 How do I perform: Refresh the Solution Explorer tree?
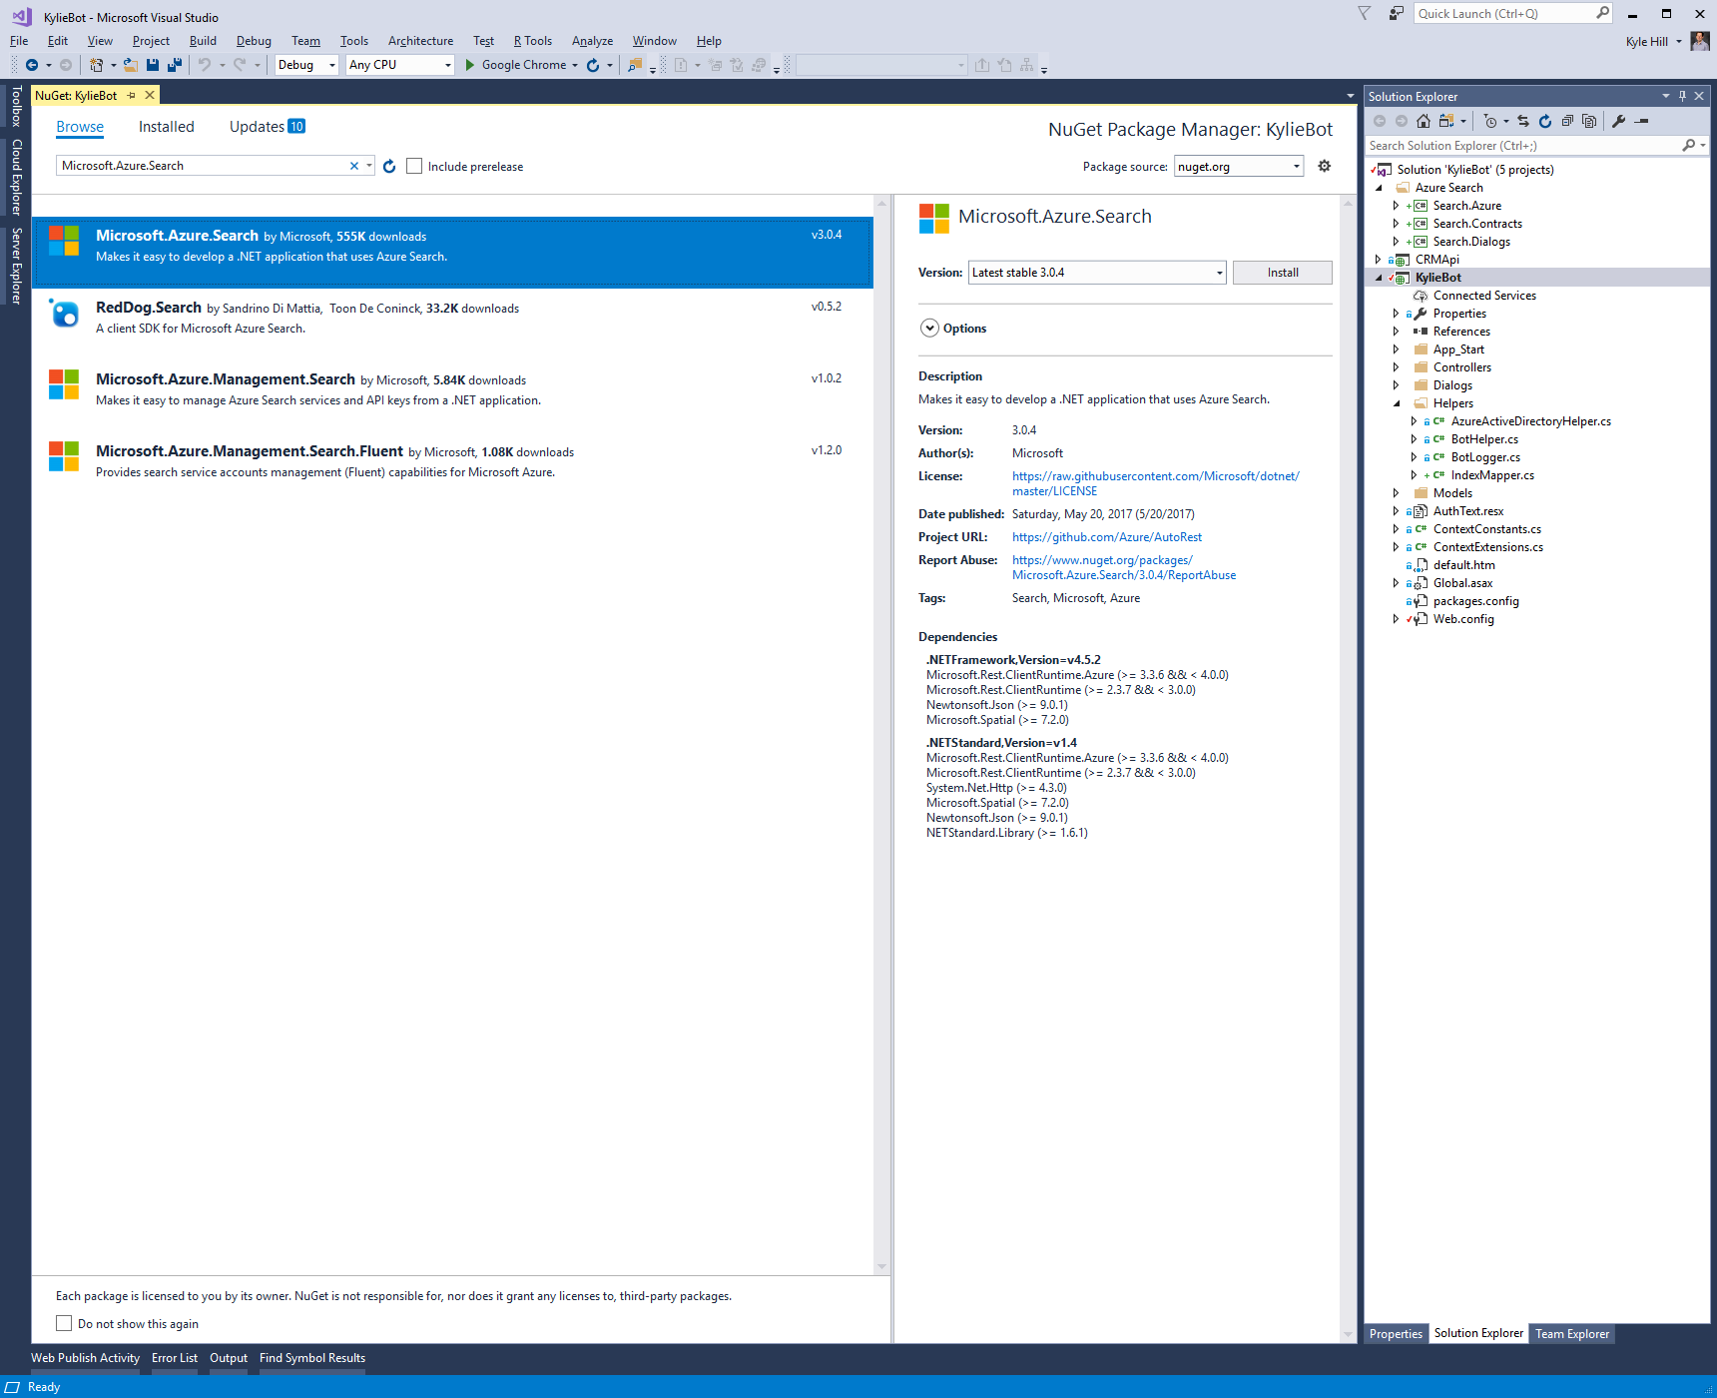coord(1545,121)
